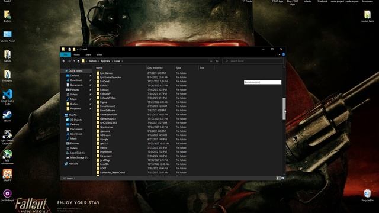
Task: Expand the ribbon with the chevron
Action: click(279, 54)
